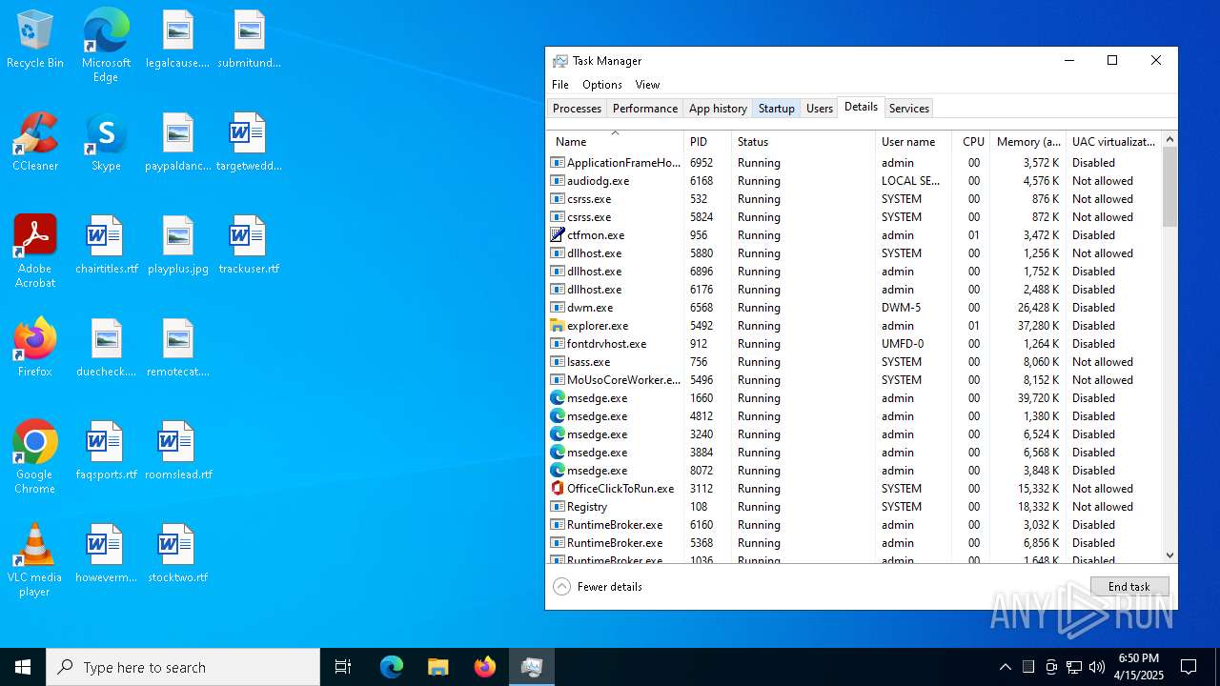Switch to the Processes tab
Screen dimensions: 1220x686
pyautogui.click(x=578, y=109)
